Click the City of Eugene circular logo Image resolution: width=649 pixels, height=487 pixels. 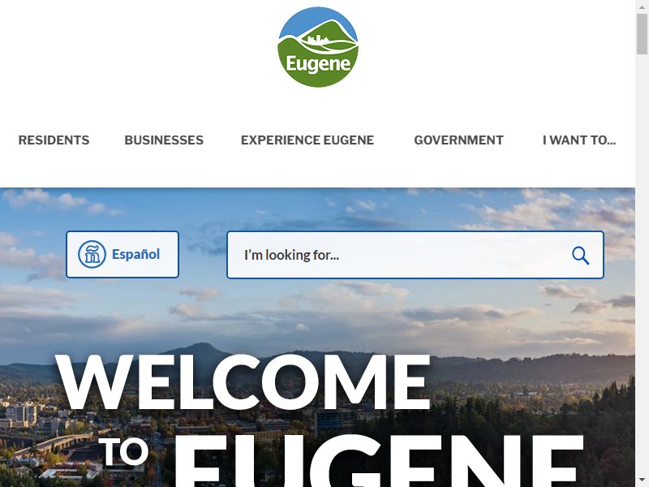(x=318, y=47)
